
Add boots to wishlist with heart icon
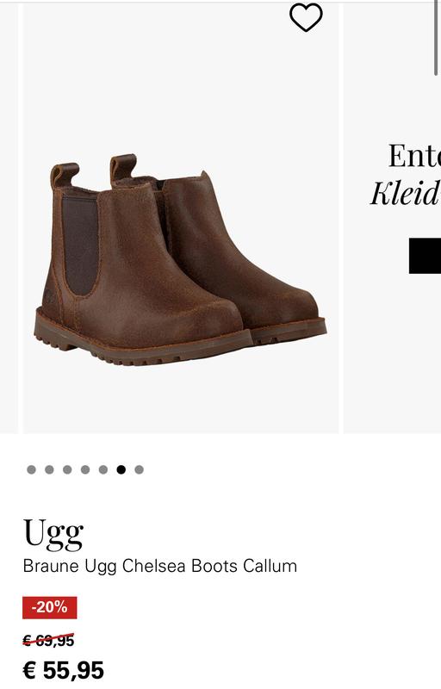tap(306, 17)
